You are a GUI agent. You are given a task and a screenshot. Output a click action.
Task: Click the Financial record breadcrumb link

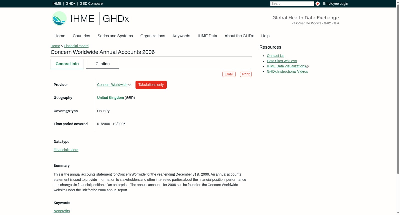76,46
